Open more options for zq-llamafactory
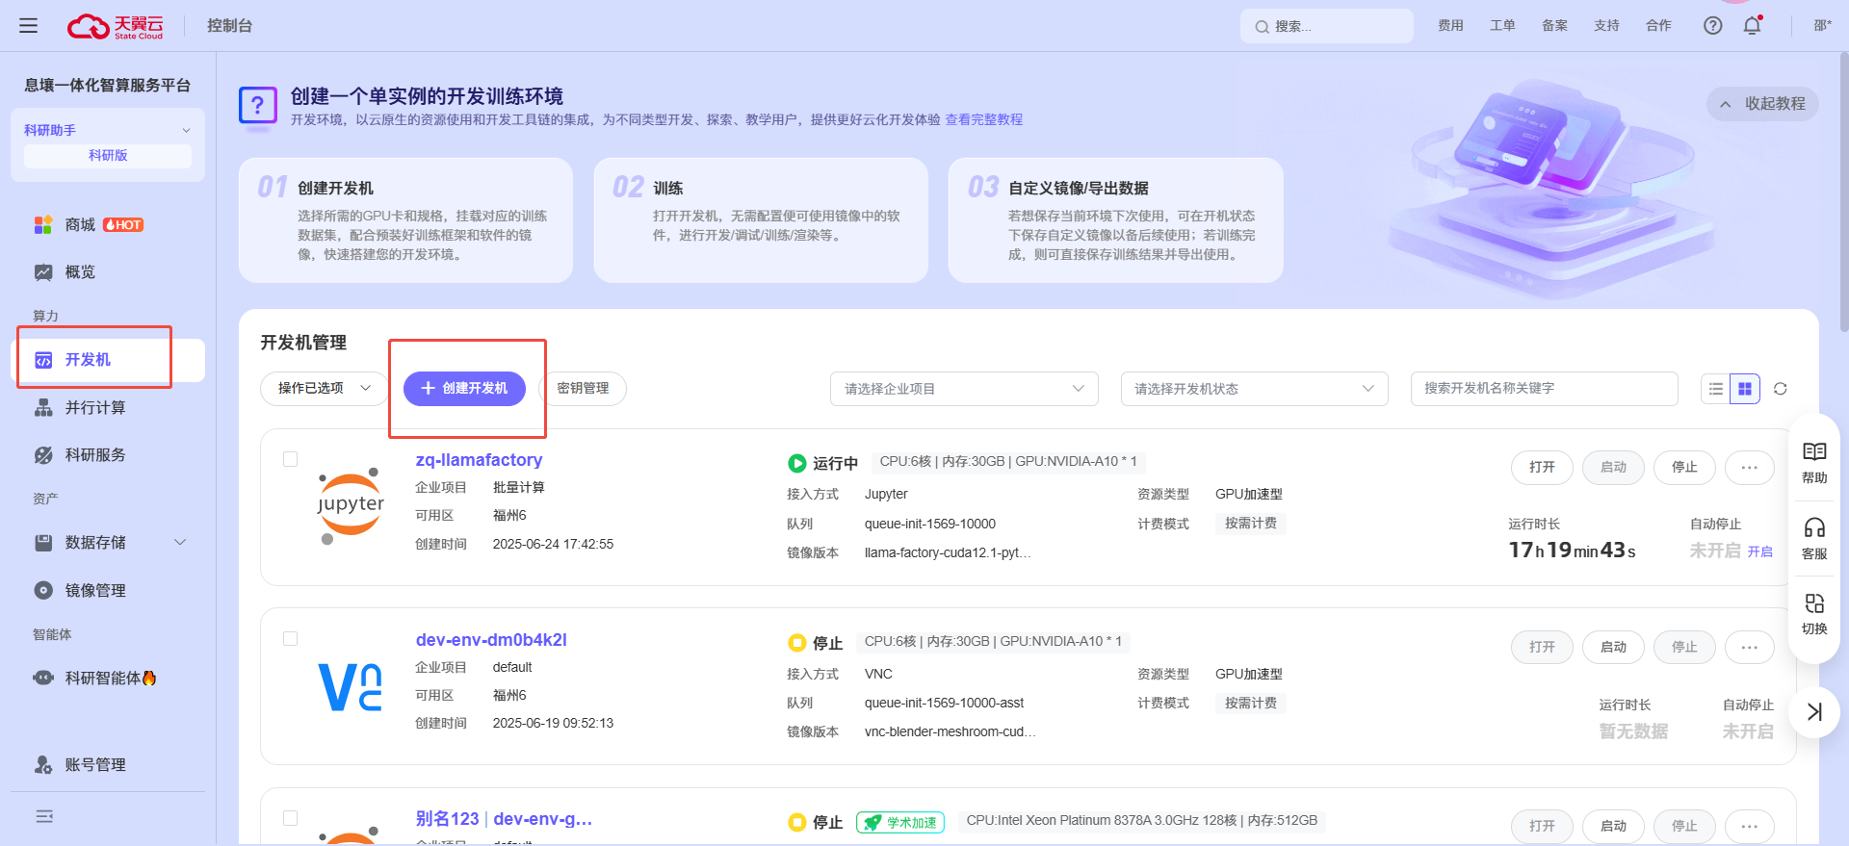 1750,467
